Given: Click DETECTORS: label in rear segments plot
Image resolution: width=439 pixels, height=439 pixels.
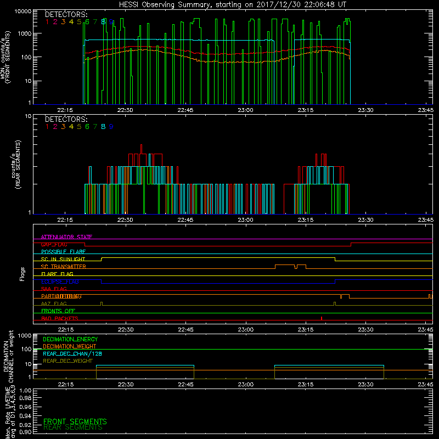Looking at the screenshot, I should tap(66, 120).
